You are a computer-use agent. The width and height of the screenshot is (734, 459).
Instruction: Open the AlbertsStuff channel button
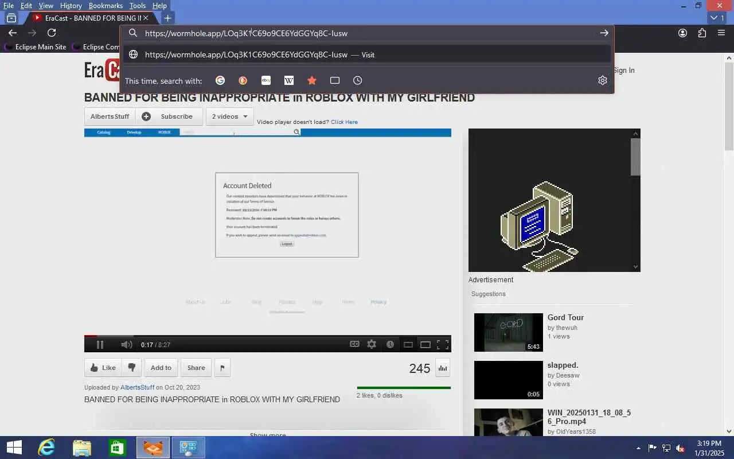(x=110, y=116)
